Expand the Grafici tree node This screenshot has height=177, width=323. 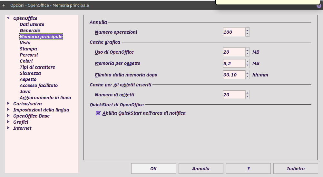(x=8, y=122)
